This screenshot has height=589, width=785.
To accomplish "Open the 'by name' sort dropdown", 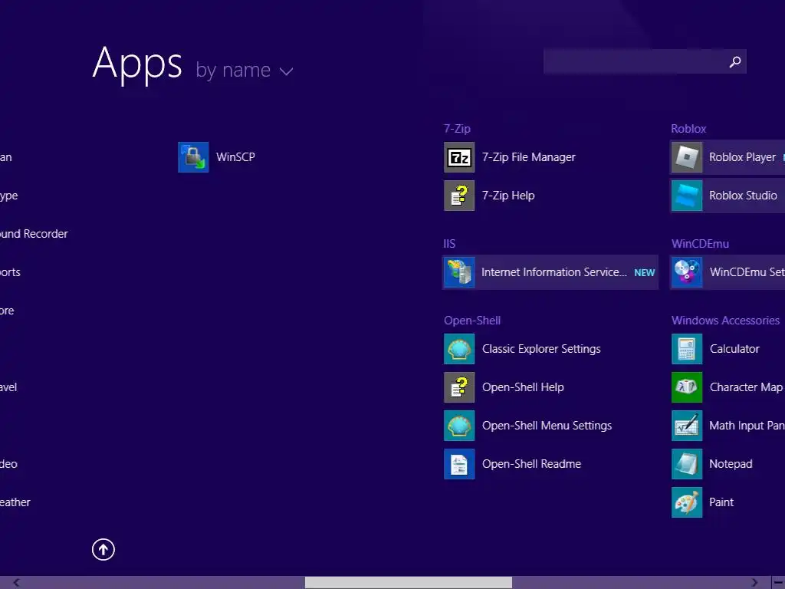I will (245, 70).
